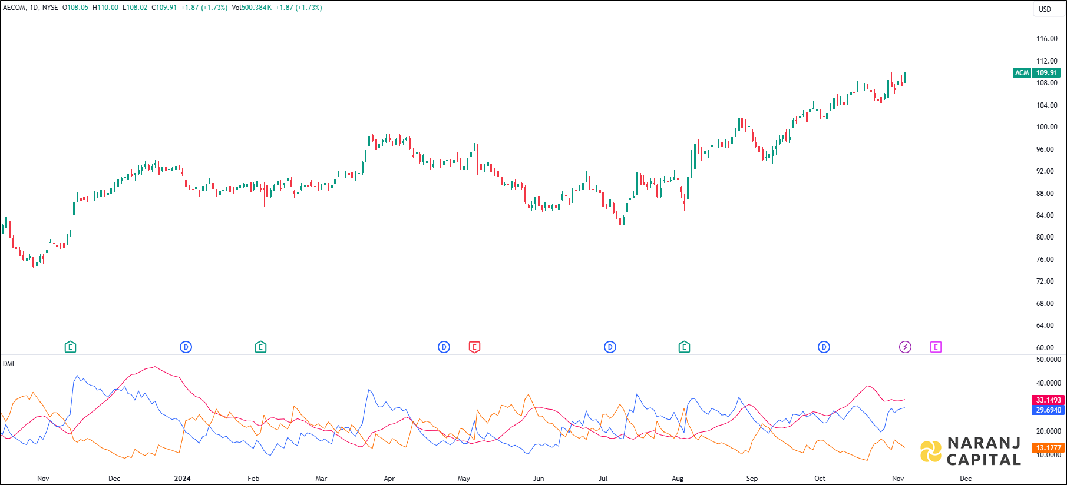
Task: Select the green earnings marker in August
Action: point(684,347)
